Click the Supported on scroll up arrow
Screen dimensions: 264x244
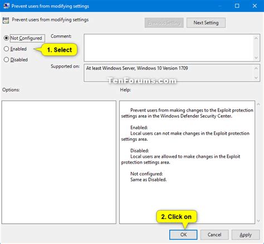(x=256, y=69)
